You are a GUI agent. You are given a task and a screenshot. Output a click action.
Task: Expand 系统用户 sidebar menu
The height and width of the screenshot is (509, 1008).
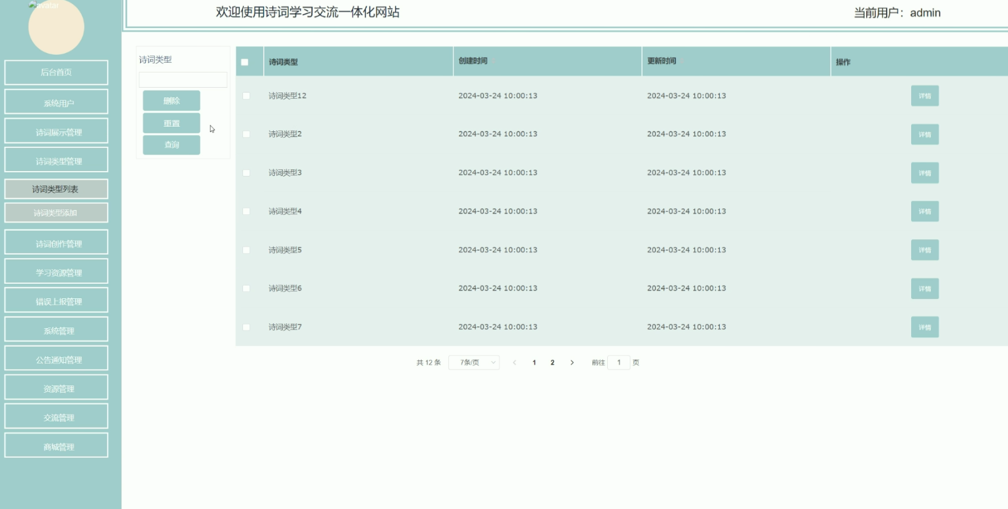click(x=57, y=102)
